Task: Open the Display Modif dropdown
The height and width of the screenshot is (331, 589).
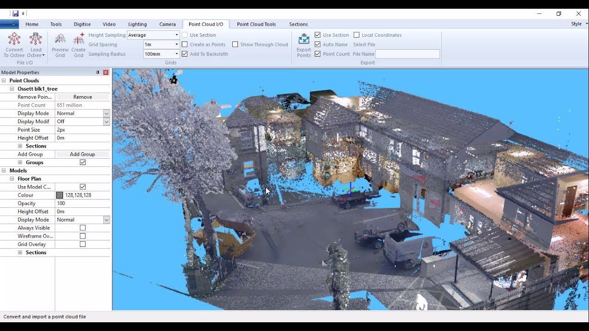Action: click(105, 121)
